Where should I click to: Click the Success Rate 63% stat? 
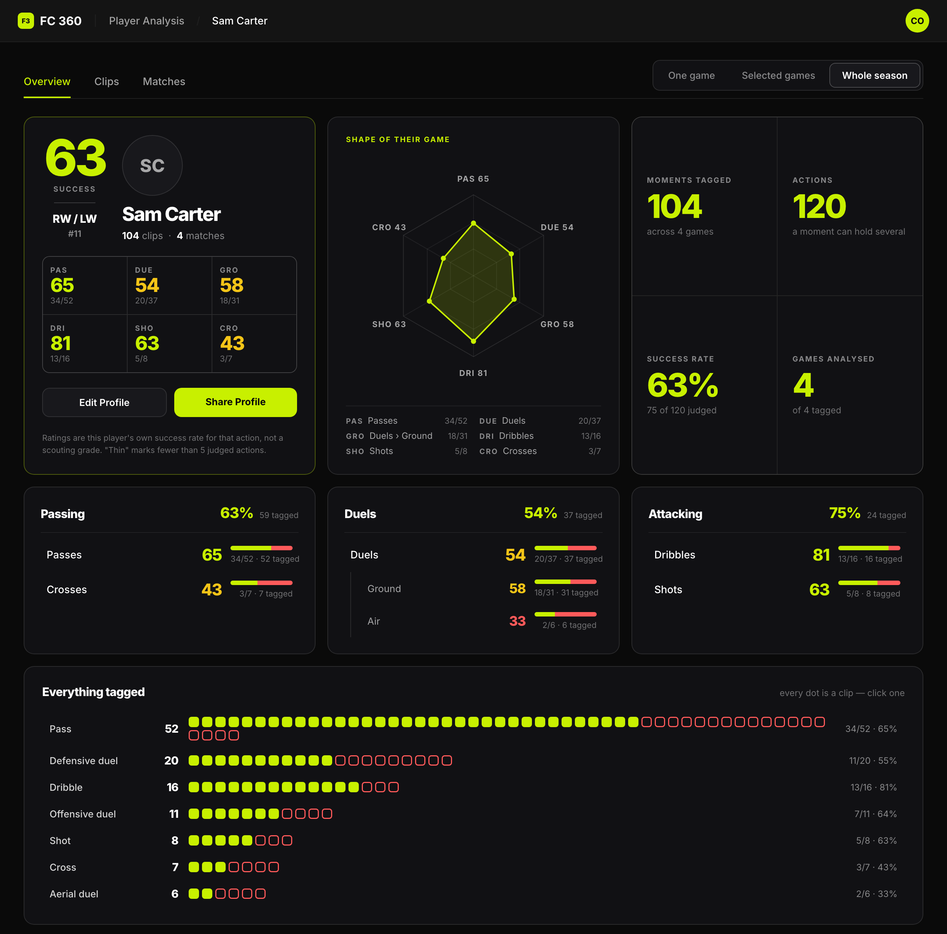[x=704, y=385]
